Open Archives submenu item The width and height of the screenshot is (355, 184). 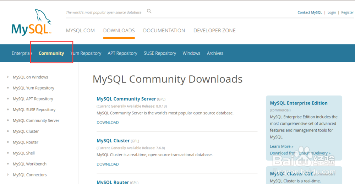click(215, 53)
